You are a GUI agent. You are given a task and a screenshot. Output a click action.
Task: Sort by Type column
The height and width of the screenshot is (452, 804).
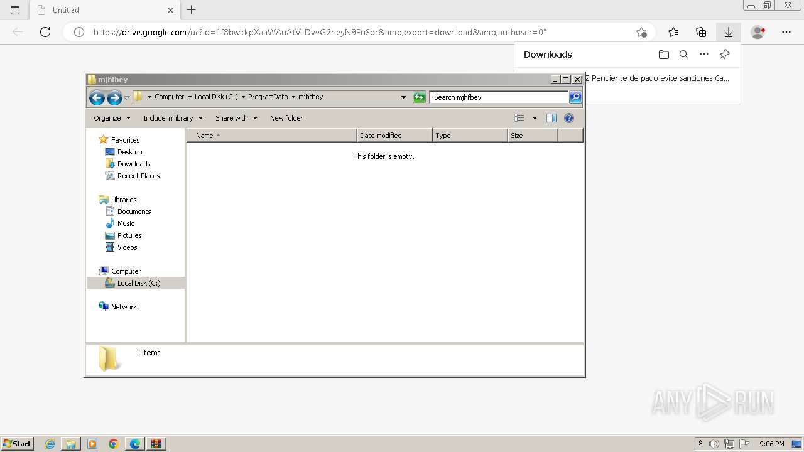[x=470, y=136]
